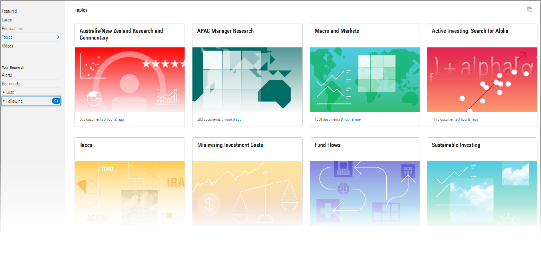The height and width of the screenshot is (256, 541).
Task: Select Videos in the sidebar
Action: coord(8,46)
